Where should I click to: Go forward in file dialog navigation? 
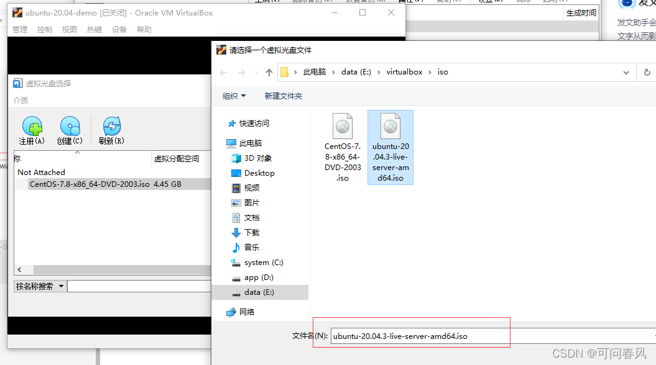[x=242, y=73]
